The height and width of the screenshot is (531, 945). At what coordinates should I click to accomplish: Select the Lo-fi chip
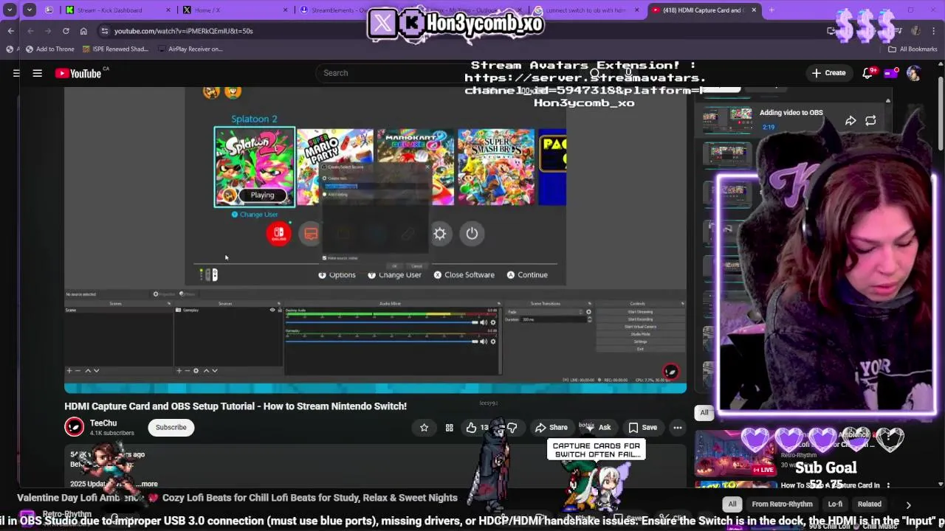coord(835,504)
